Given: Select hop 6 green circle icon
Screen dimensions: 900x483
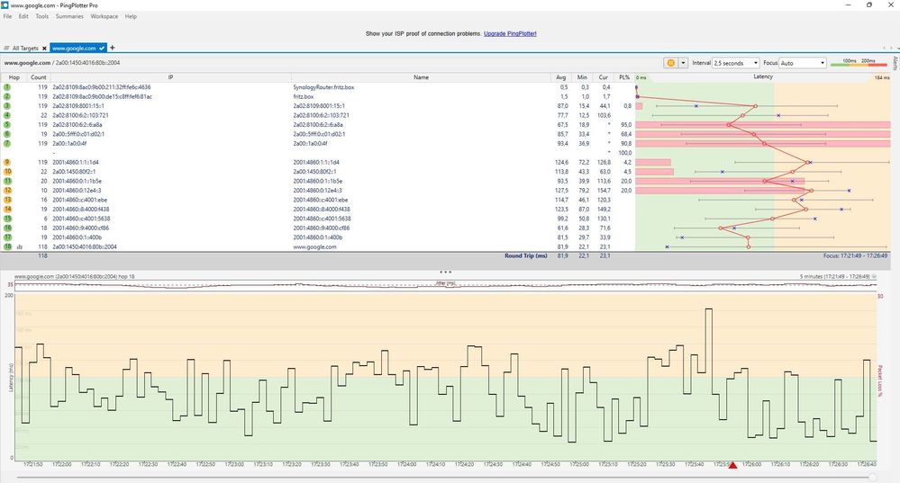Looking at the screenshot, I should point(7,134).
